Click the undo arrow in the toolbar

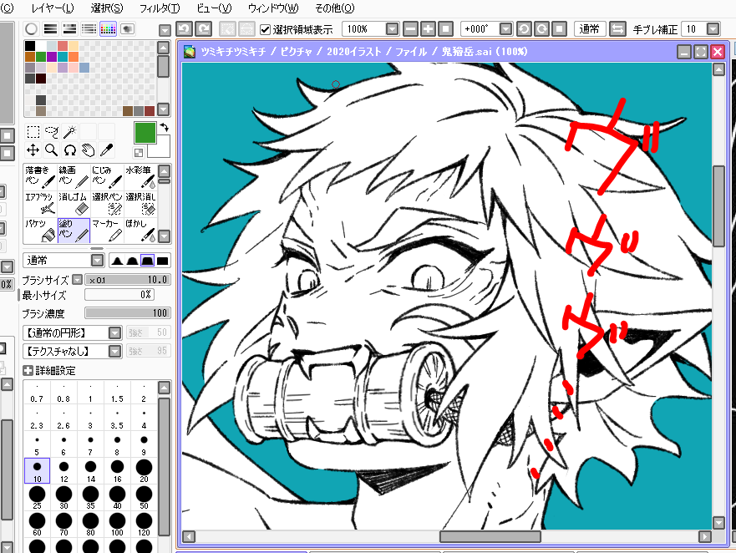click(184, 29)
